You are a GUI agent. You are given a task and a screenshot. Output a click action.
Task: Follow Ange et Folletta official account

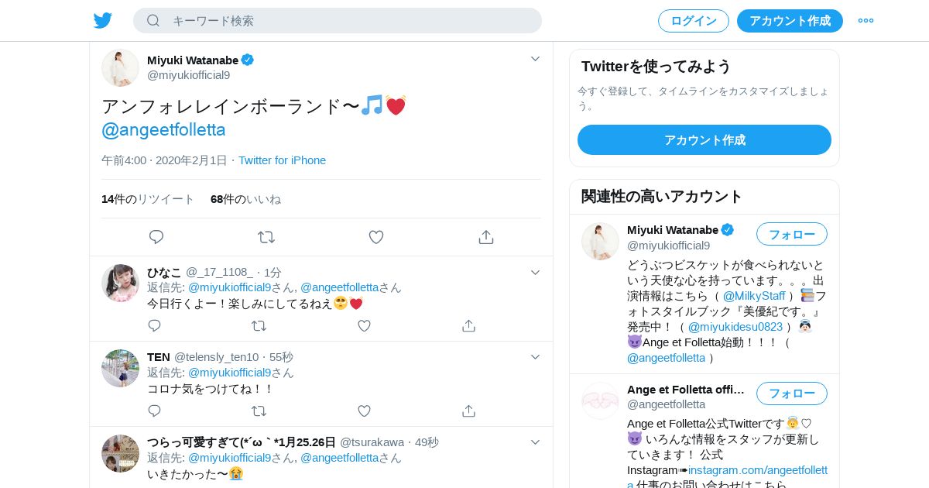pos(792,393)
